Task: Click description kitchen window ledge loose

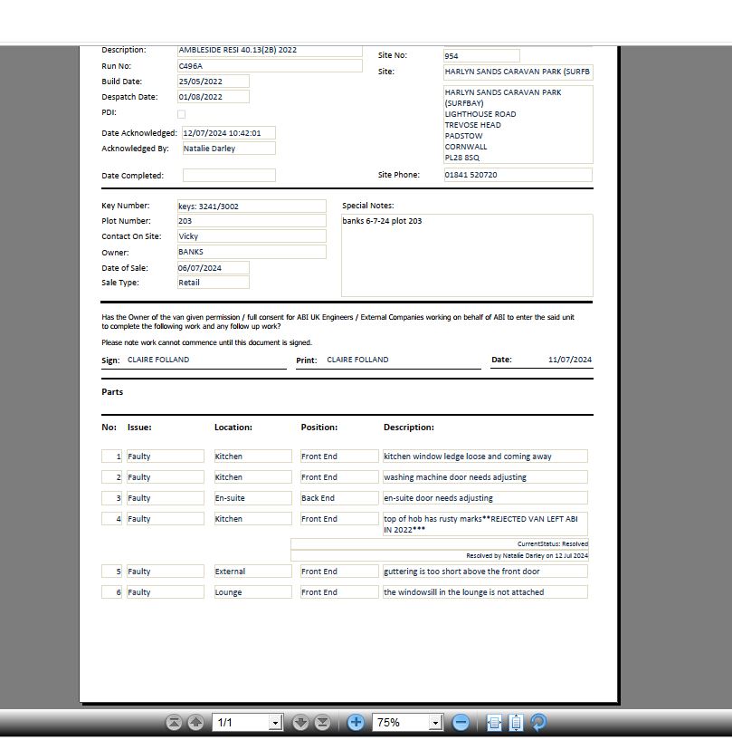Action: 485,456
